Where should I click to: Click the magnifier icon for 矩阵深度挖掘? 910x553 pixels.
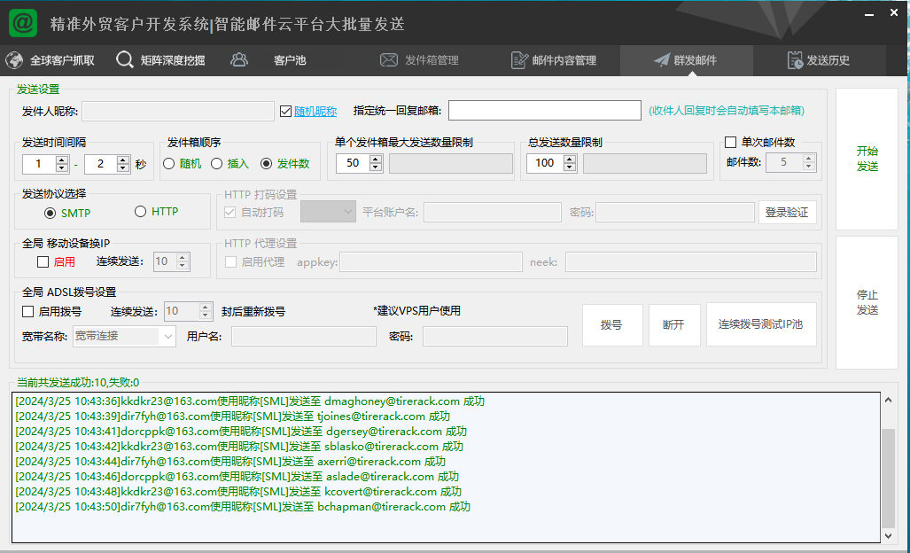[125, 61]
